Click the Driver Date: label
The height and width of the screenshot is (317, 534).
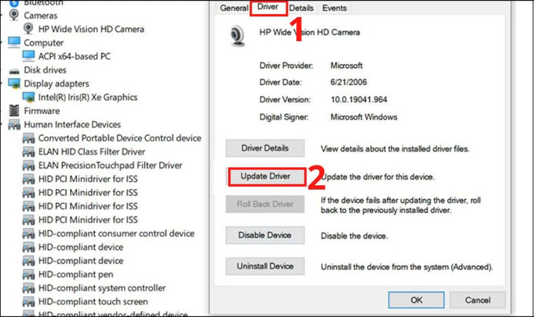coord(280,82)
